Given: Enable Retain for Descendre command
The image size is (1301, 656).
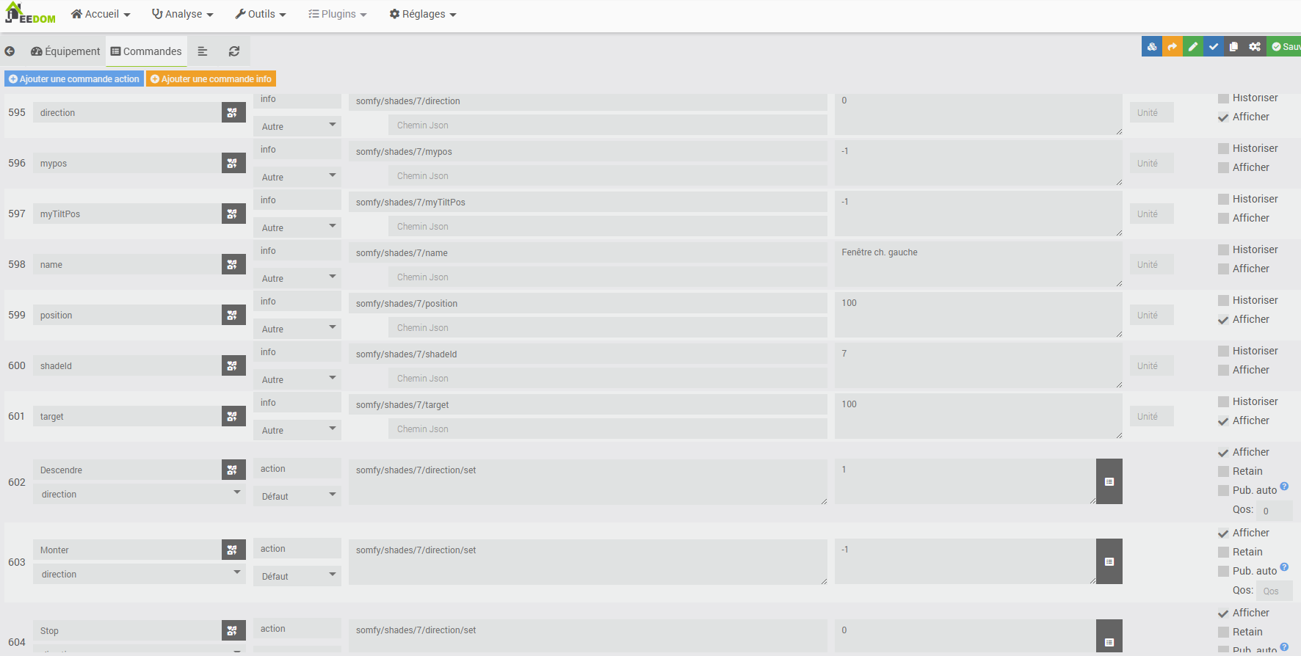Looking at the screenshot, I should pos(1223,472).
